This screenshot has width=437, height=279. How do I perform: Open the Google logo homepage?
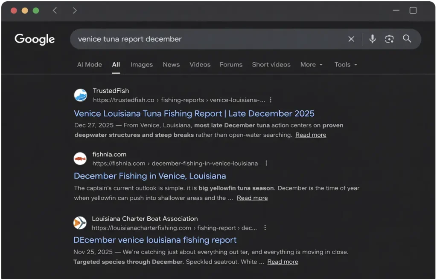click(35, 39)
